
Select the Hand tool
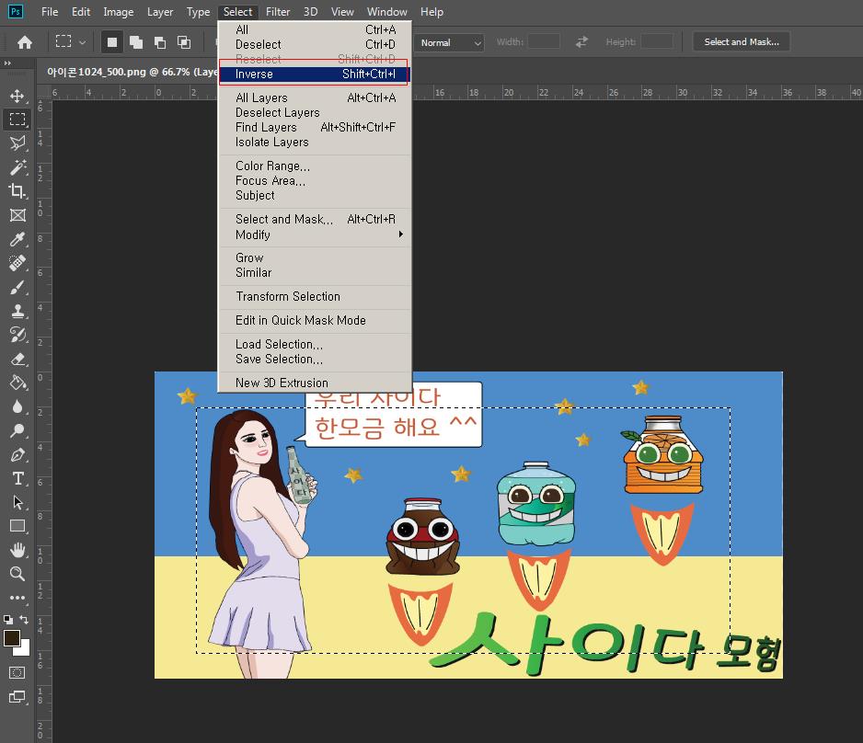(17, 550)
